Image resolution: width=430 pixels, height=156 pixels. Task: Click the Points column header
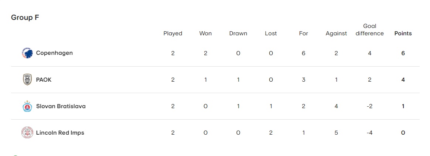click(403, 33)
